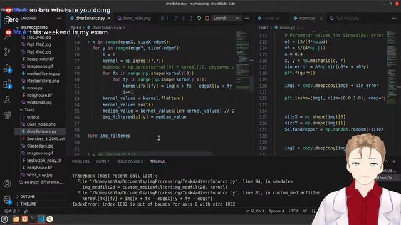
Task: Click Task4 breadcrumb in left editor
Action: tap(76, 27)
